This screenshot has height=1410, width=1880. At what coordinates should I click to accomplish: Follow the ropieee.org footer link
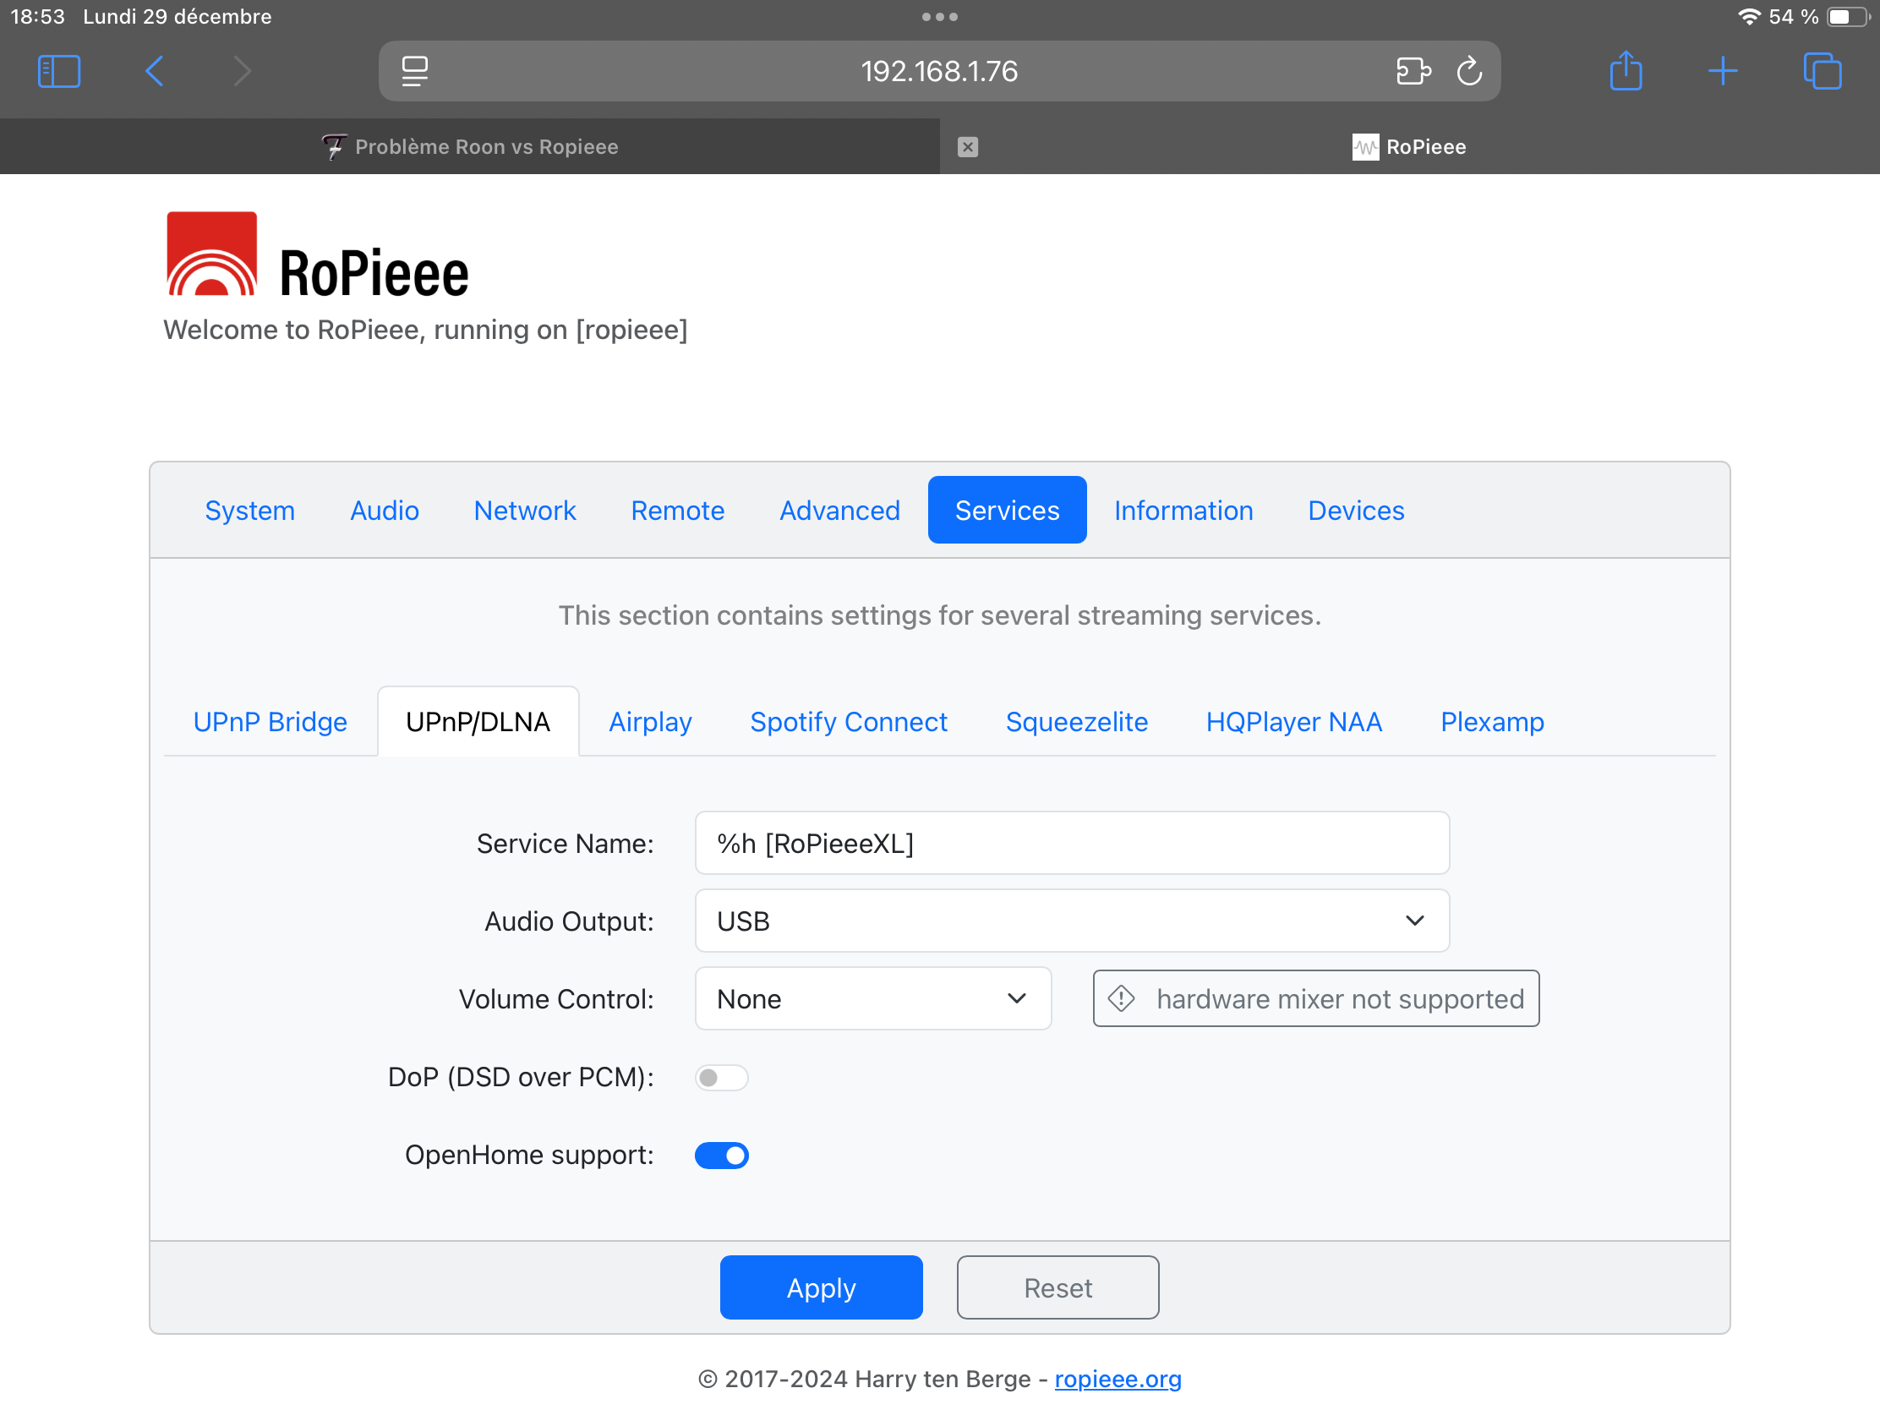(x=1118, y=1379)
